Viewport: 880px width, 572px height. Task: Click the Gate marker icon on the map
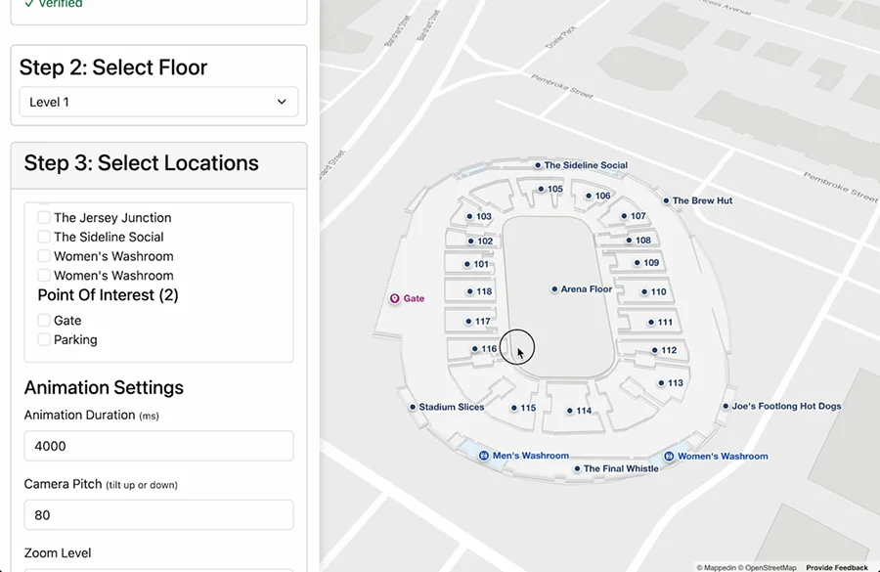pos(395,298)
